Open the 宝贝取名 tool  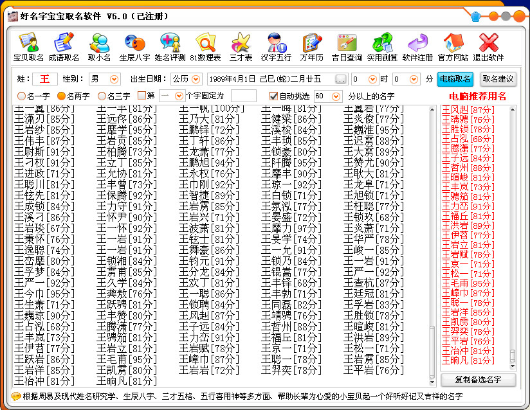tap(28, 46)
